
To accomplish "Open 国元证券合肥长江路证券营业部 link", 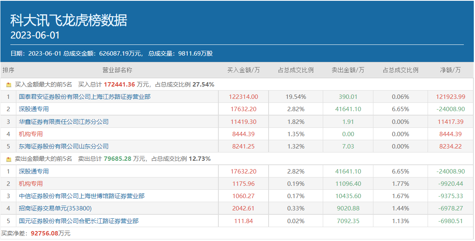I will pyautogui.click(x=79, y=221).
